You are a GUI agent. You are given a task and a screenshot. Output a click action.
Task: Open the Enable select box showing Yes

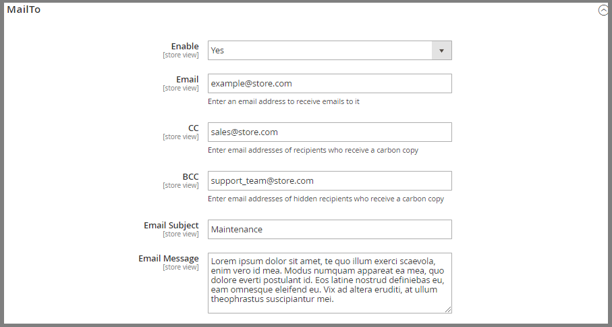click(329, 51)
